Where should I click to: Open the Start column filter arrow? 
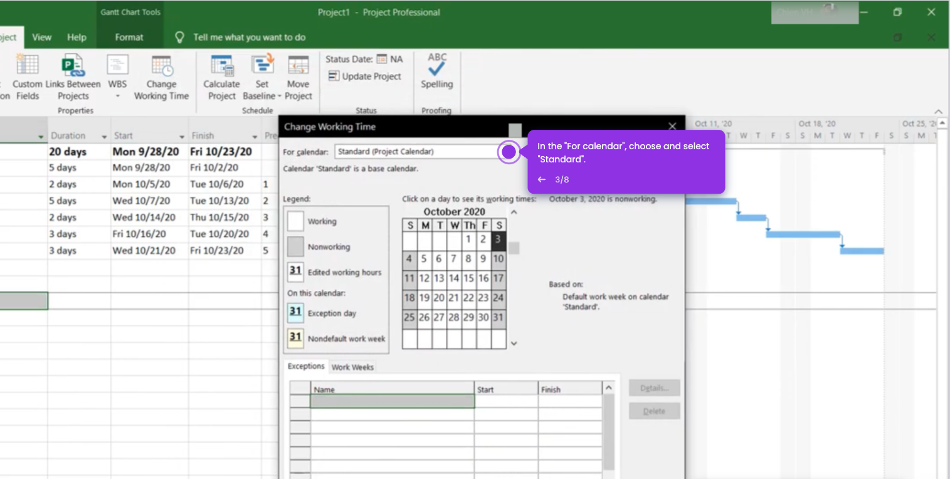click(182, 137)
